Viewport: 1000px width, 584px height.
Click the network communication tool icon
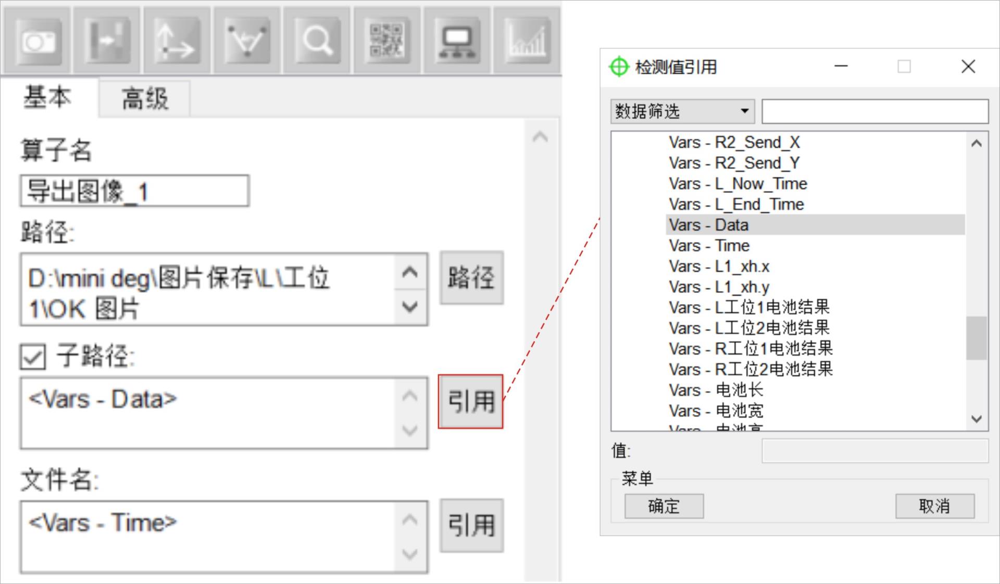(457, 40)
